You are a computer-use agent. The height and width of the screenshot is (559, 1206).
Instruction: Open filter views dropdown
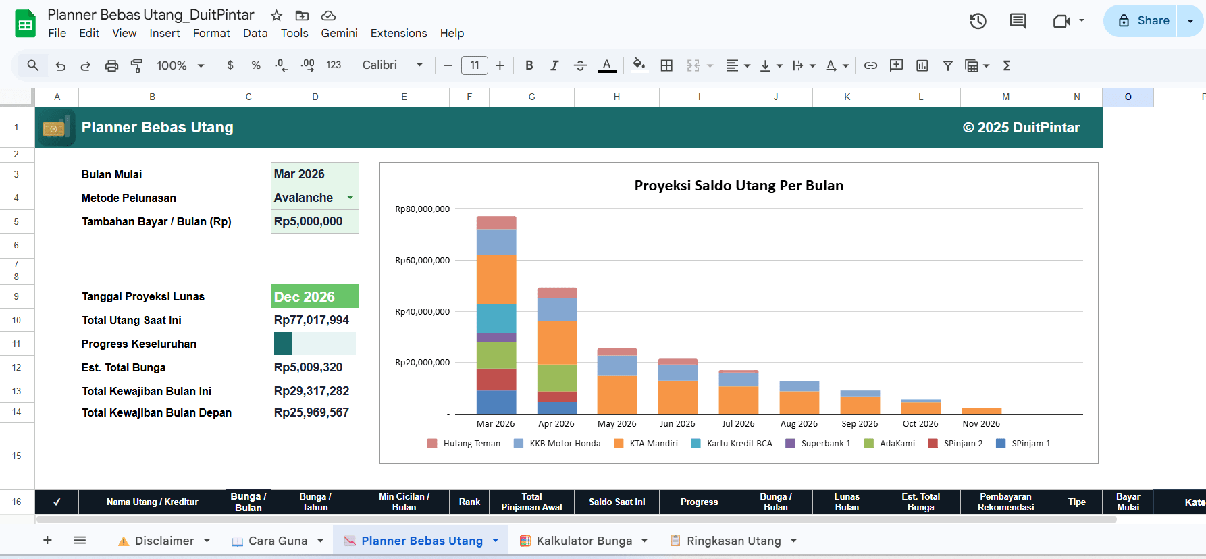pyautogui.click(x=977, y=65)
